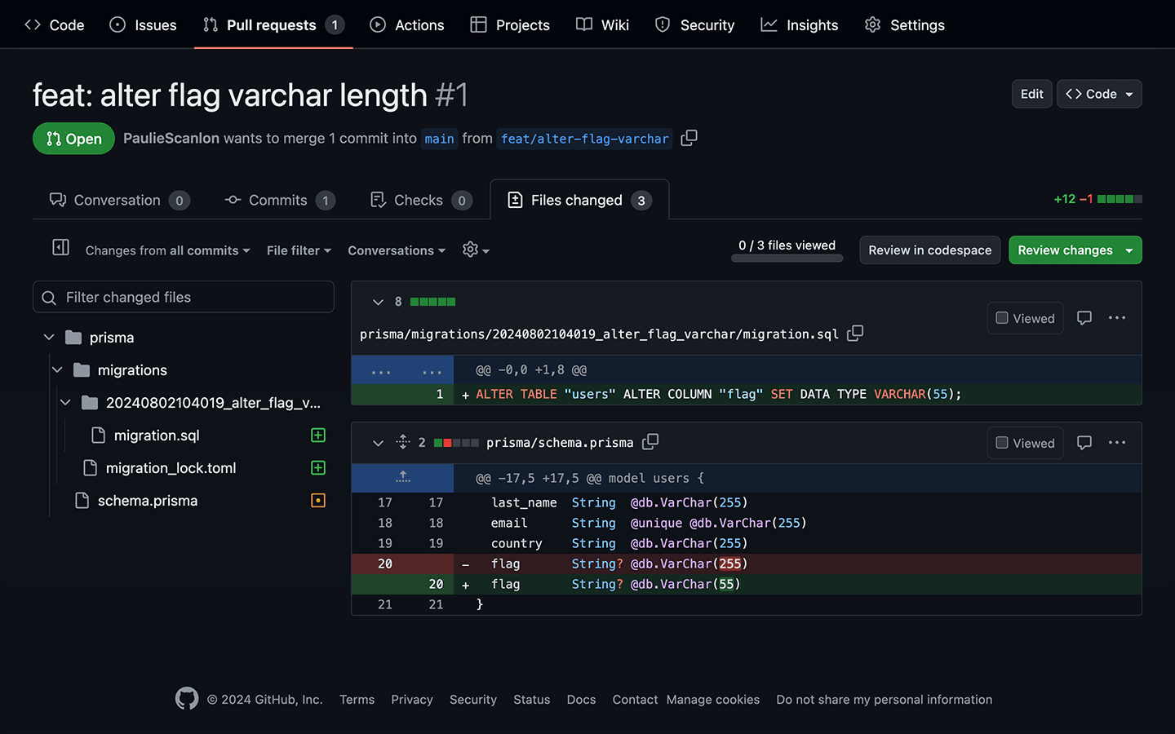
Task: Collapse the migration.sql diff
Action: point(378,302)
